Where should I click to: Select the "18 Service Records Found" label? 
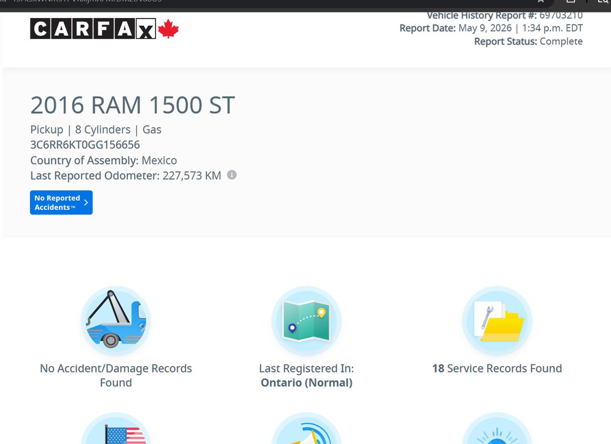(497, 369)
